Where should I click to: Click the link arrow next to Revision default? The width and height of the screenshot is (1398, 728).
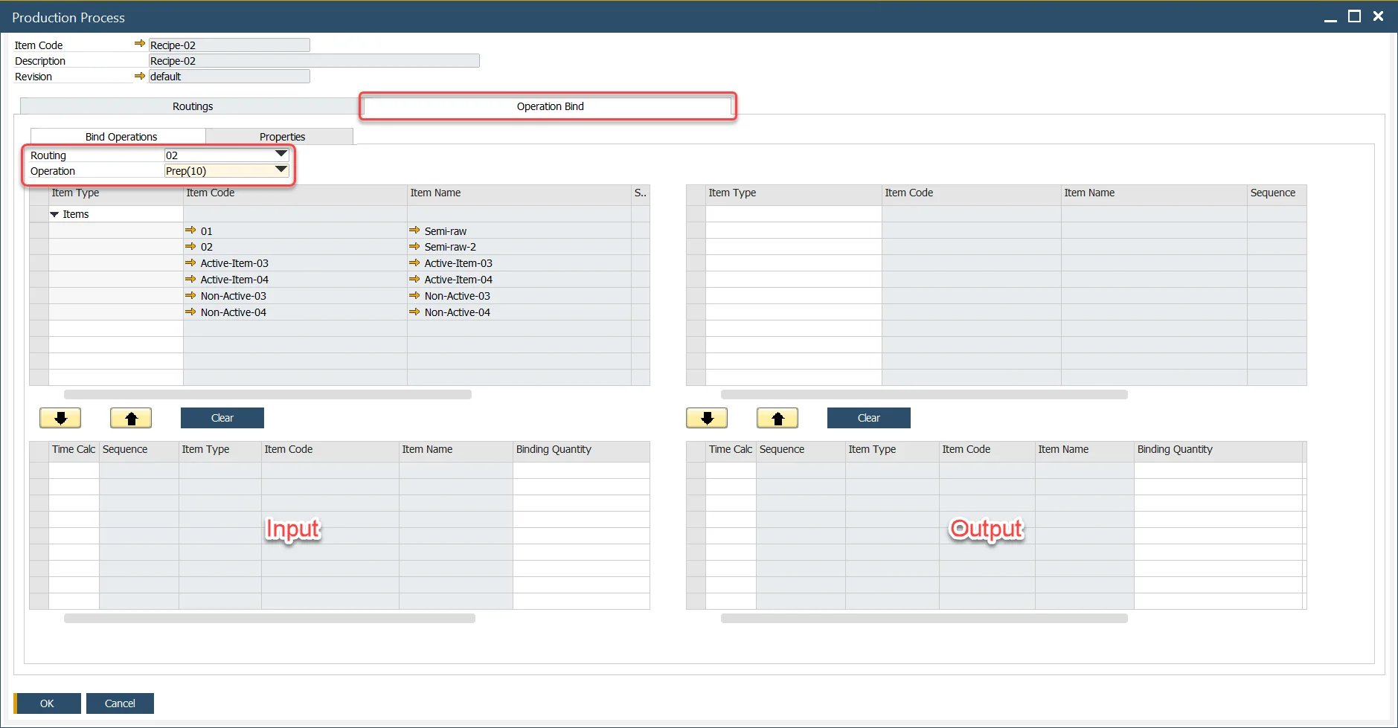(x=139, y=76)
